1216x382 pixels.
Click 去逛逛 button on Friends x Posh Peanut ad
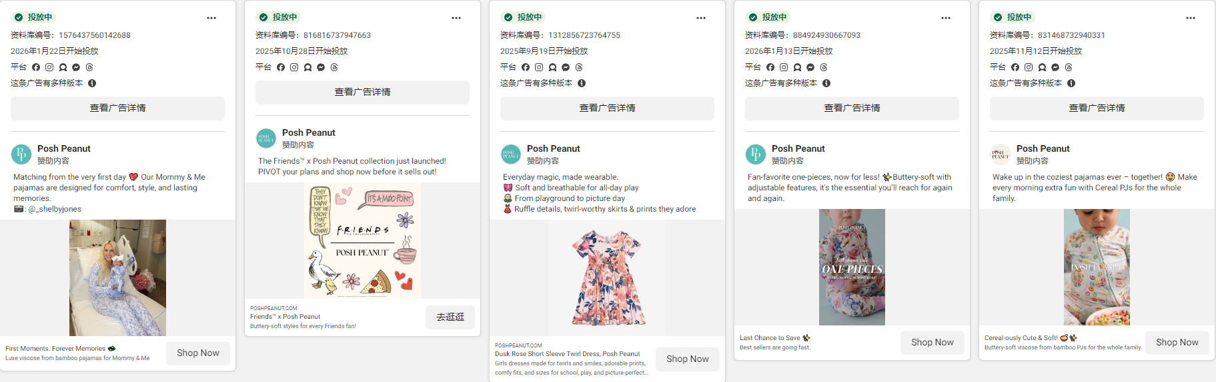[x=450, y=317]
